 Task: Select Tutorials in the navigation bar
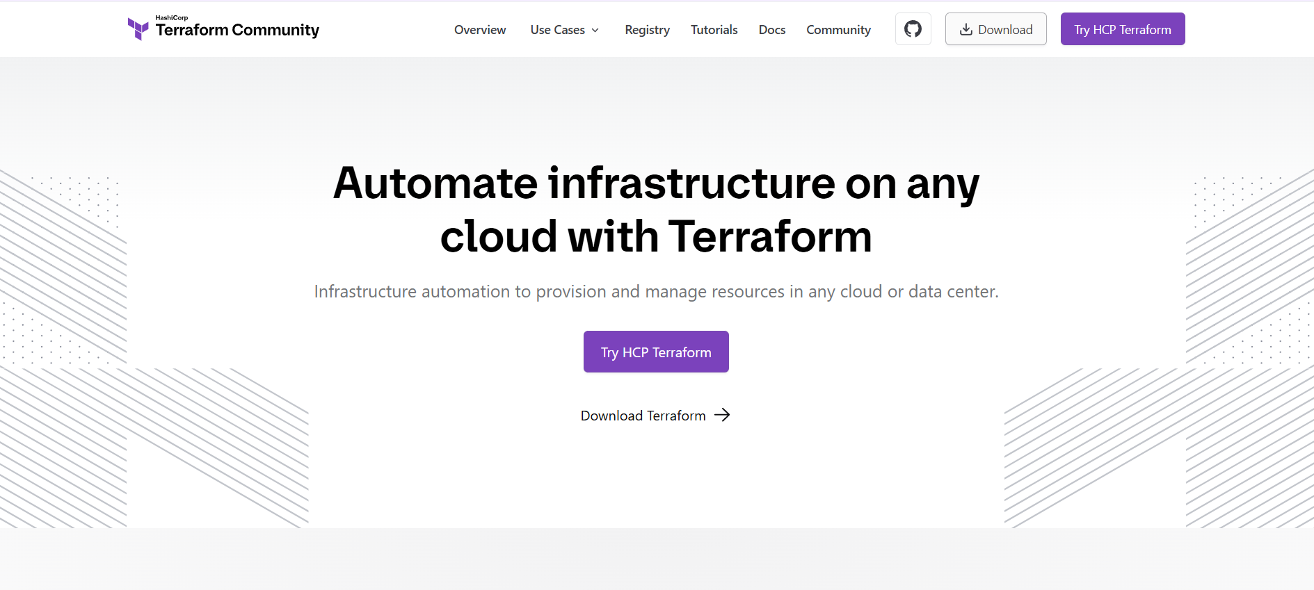click(x=714, y=30)
